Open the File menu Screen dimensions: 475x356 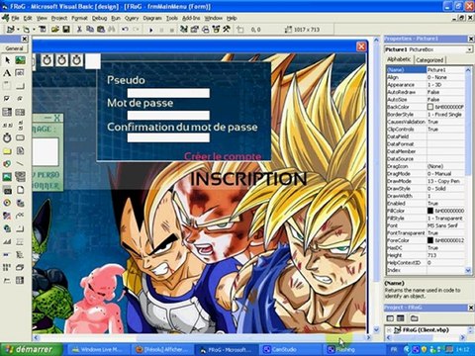pos(15,18)
